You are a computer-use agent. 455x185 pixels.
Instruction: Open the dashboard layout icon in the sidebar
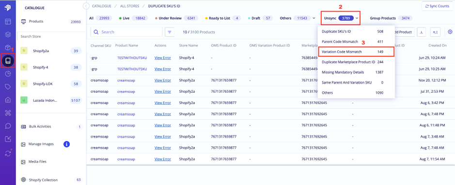pyautogui.click(x=8, y=21)
